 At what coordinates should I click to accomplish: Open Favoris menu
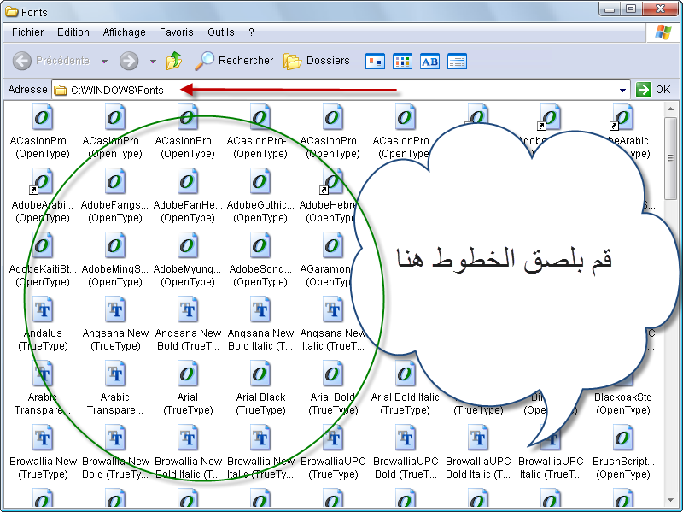click(177, 32)
